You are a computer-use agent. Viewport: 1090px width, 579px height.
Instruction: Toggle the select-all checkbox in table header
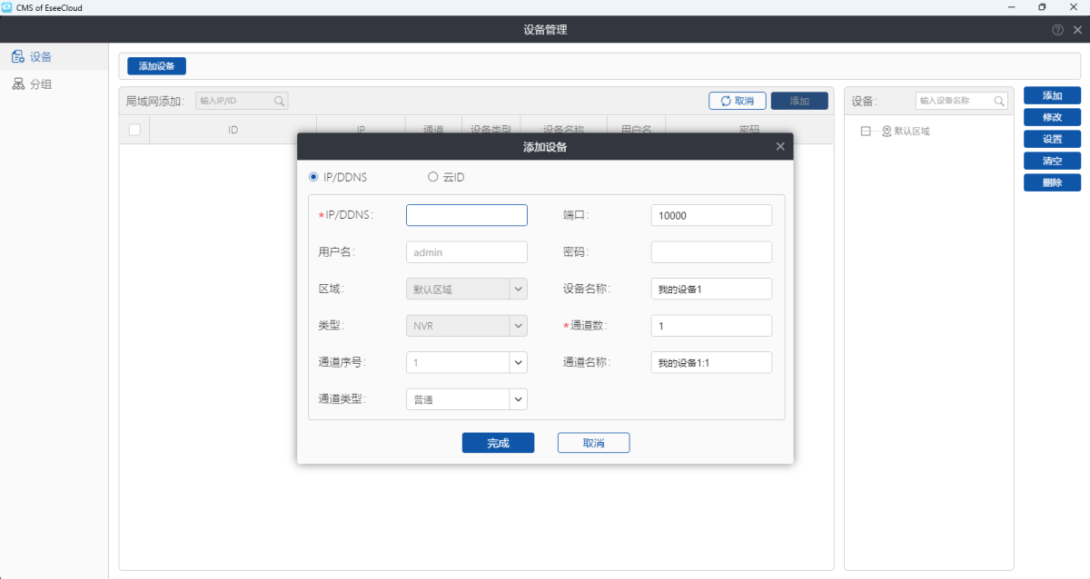click(x=134, y=130)
